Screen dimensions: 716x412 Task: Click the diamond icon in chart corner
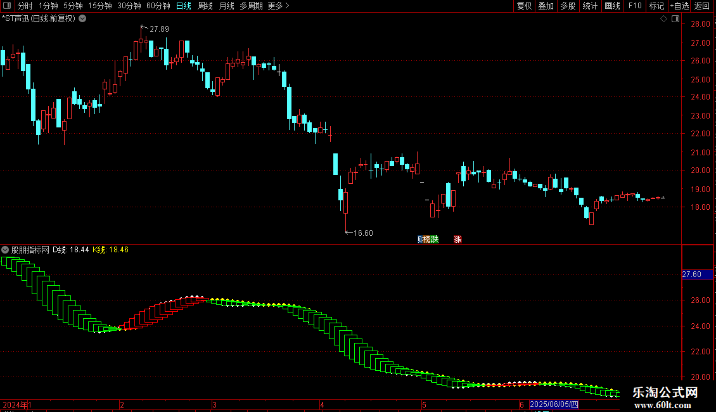[664, 19]
